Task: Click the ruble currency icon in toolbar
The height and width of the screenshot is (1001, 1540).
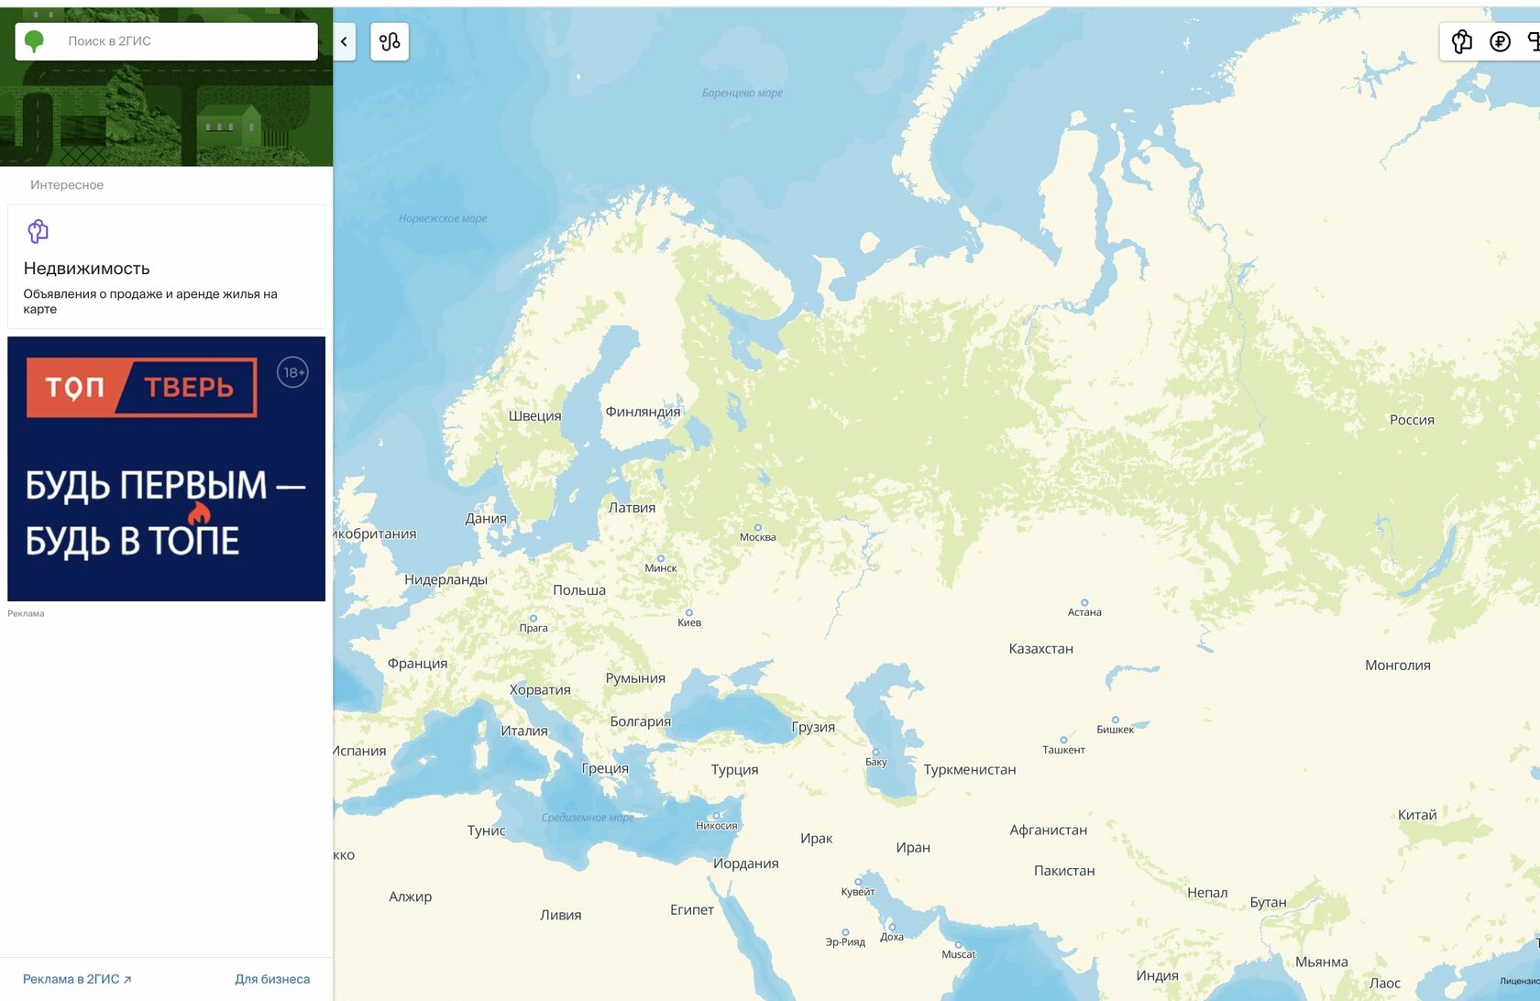Action: 1500,41
